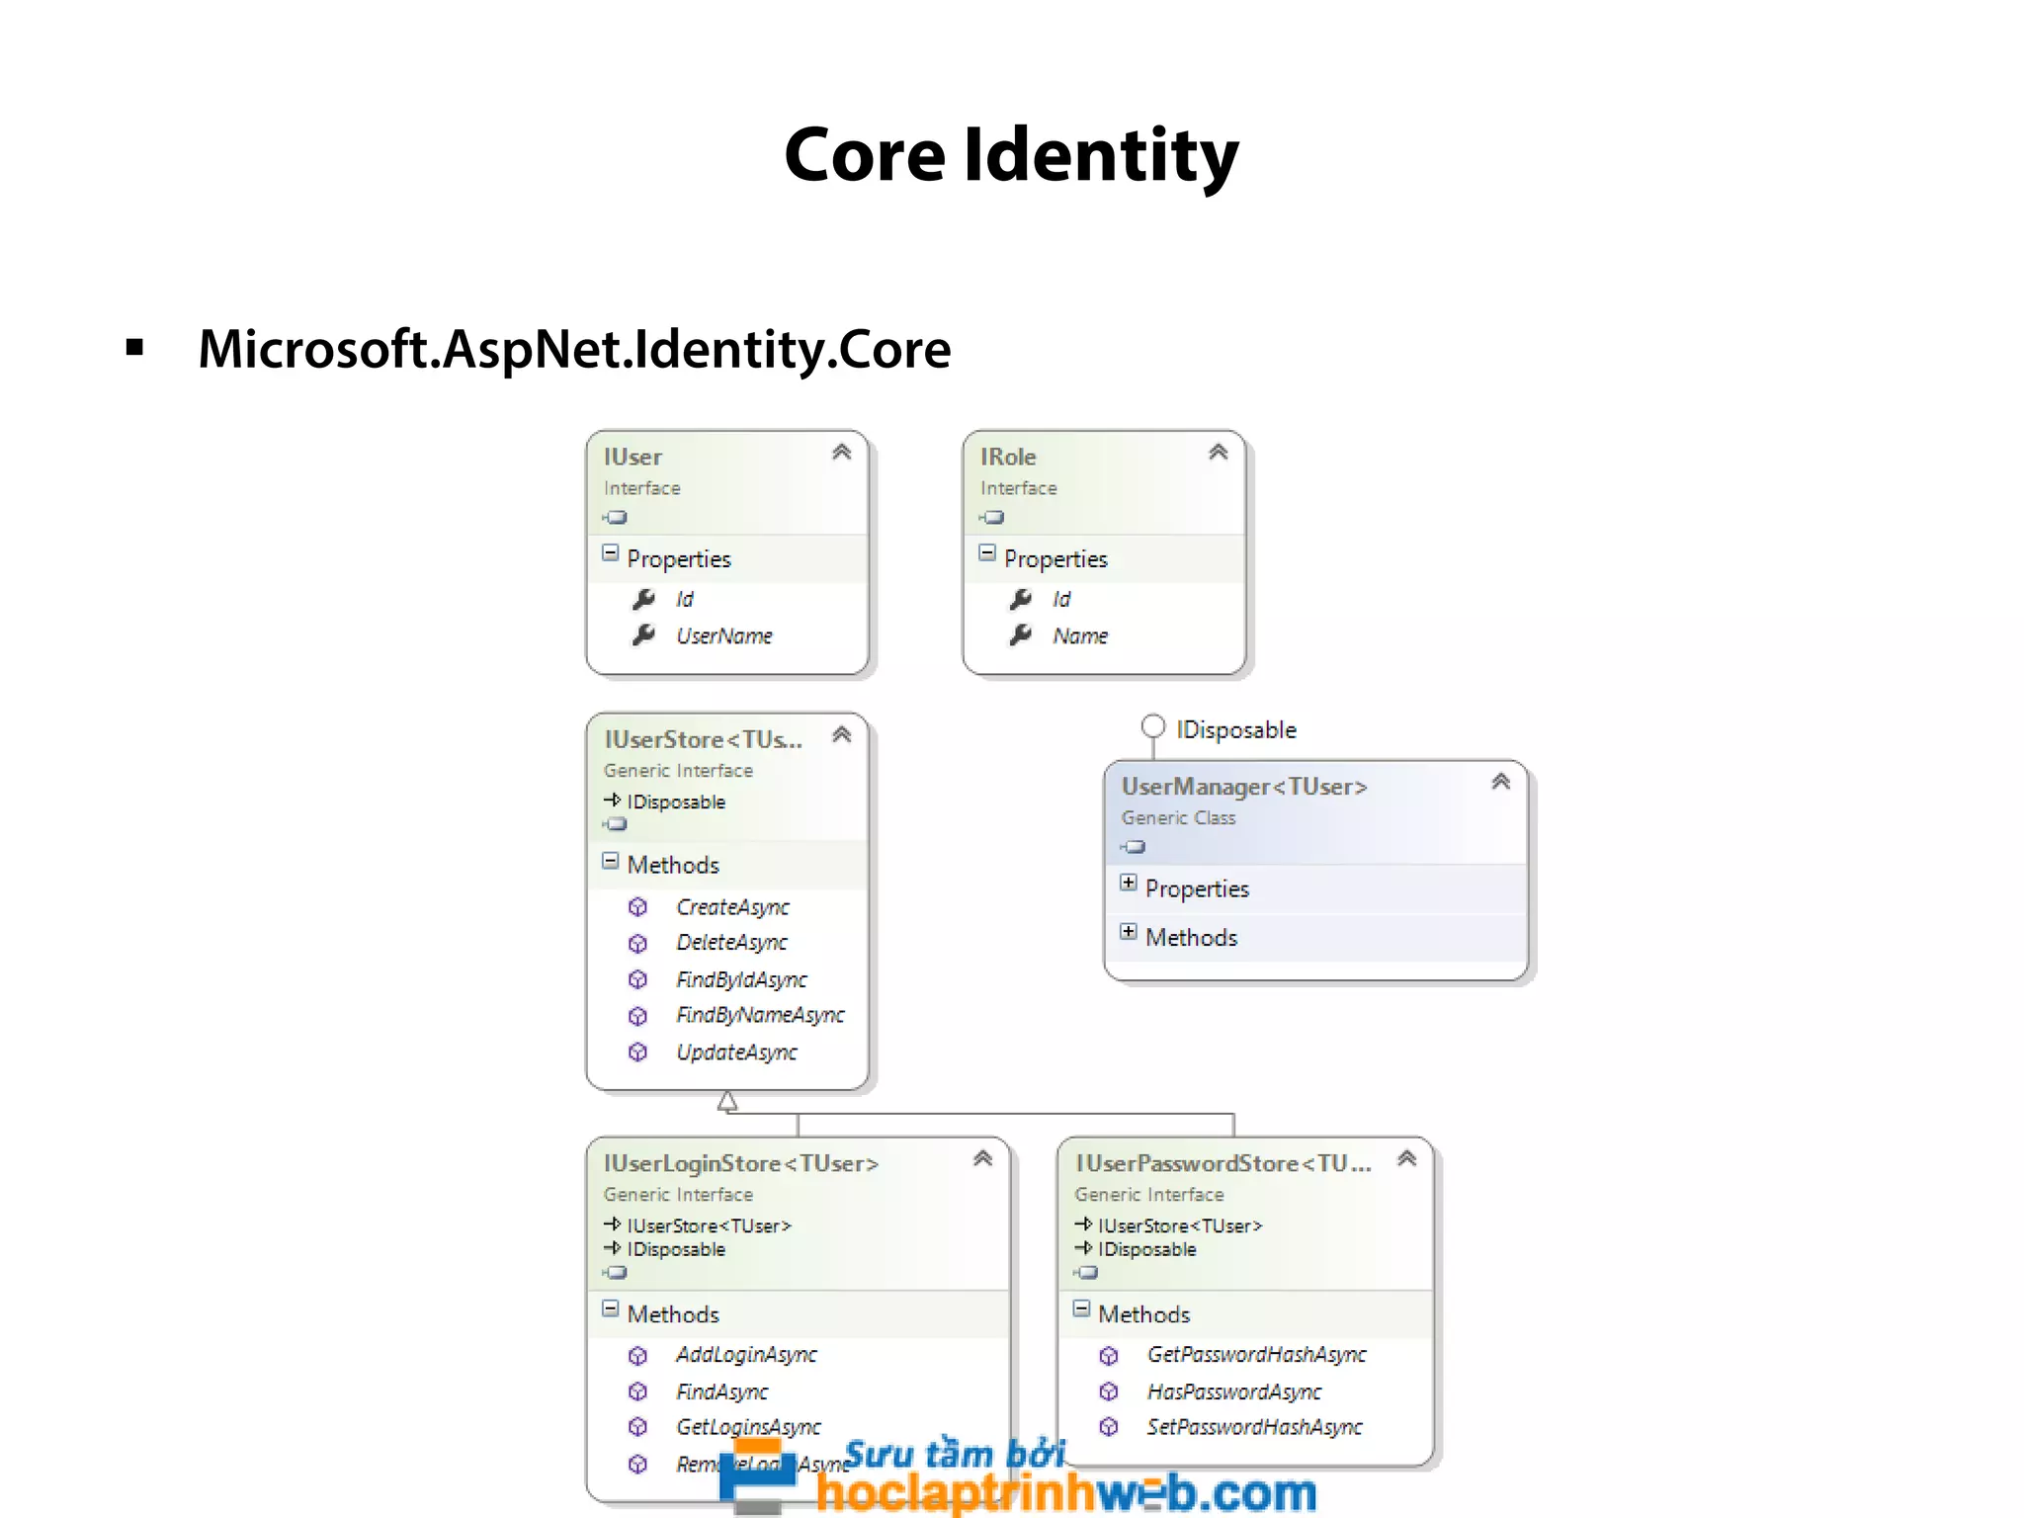Viewport: 2024px width, 1518px height.
Task: Select the HasPasswordAsync method text
Action: 1234,1391
